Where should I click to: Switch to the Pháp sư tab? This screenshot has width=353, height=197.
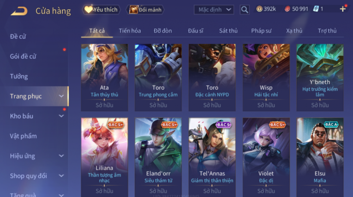(261, 31)
